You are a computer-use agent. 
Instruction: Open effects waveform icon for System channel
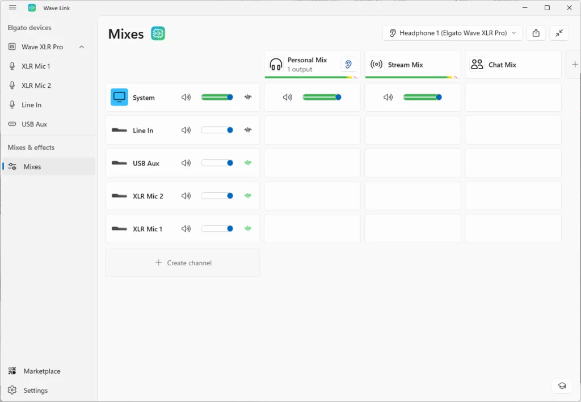tap(248, 98)
